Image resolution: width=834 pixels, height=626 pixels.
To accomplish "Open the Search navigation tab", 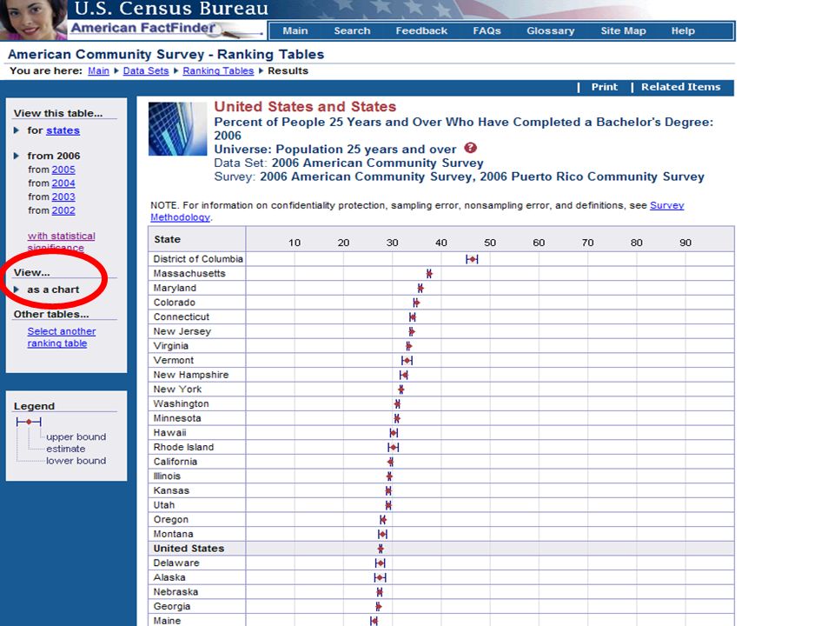I will point(352,31).
